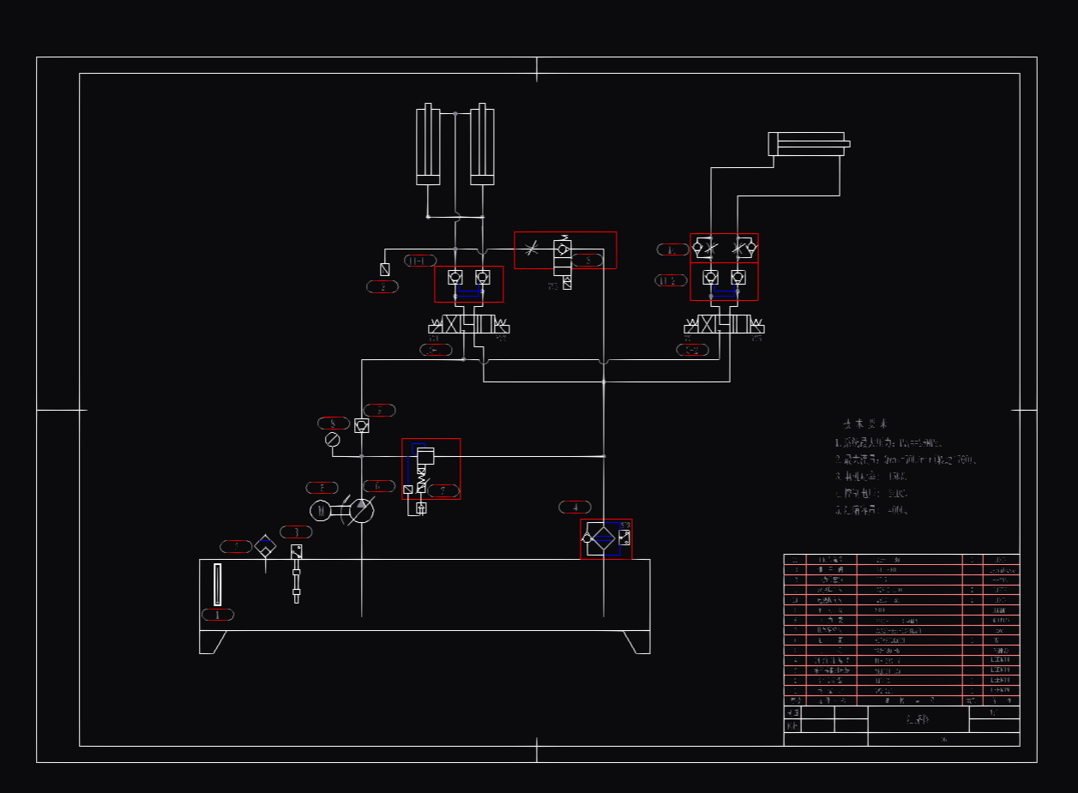This screenshot has height=793, width=1078.
Task: Click the technical requirements heading text
Action: (x=866, y=424)
